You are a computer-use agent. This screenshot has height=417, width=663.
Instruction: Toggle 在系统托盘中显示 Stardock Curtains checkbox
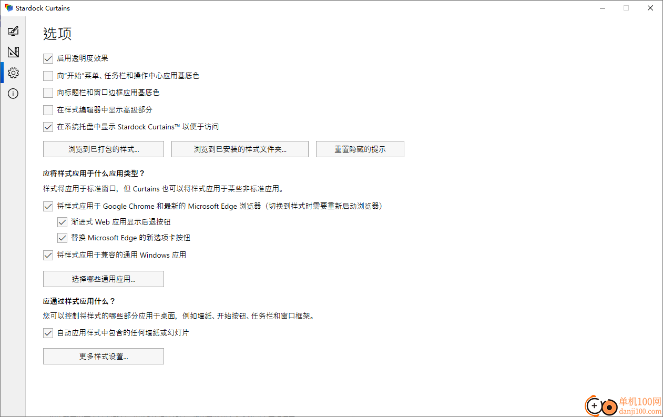(x=48, y=127)
